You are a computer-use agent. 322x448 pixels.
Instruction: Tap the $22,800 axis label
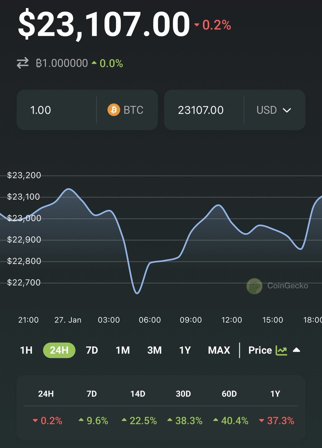pos(24,261)
